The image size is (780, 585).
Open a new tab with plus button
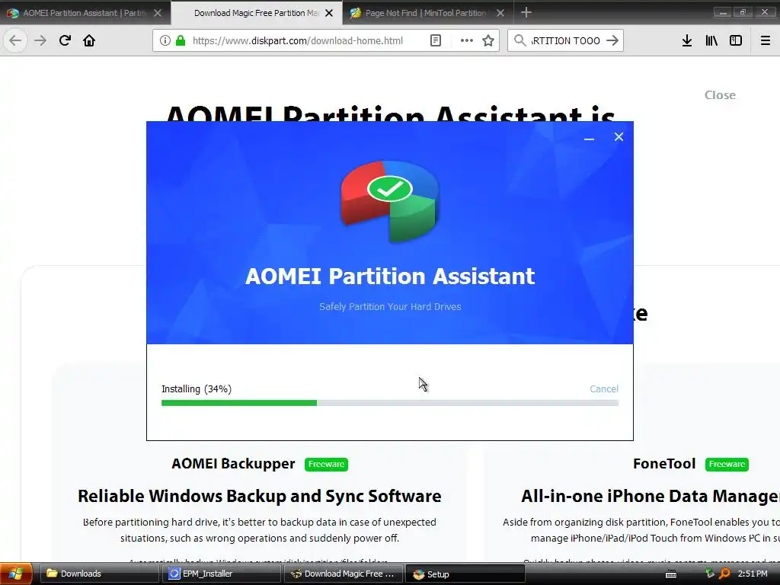coord(526,12)
